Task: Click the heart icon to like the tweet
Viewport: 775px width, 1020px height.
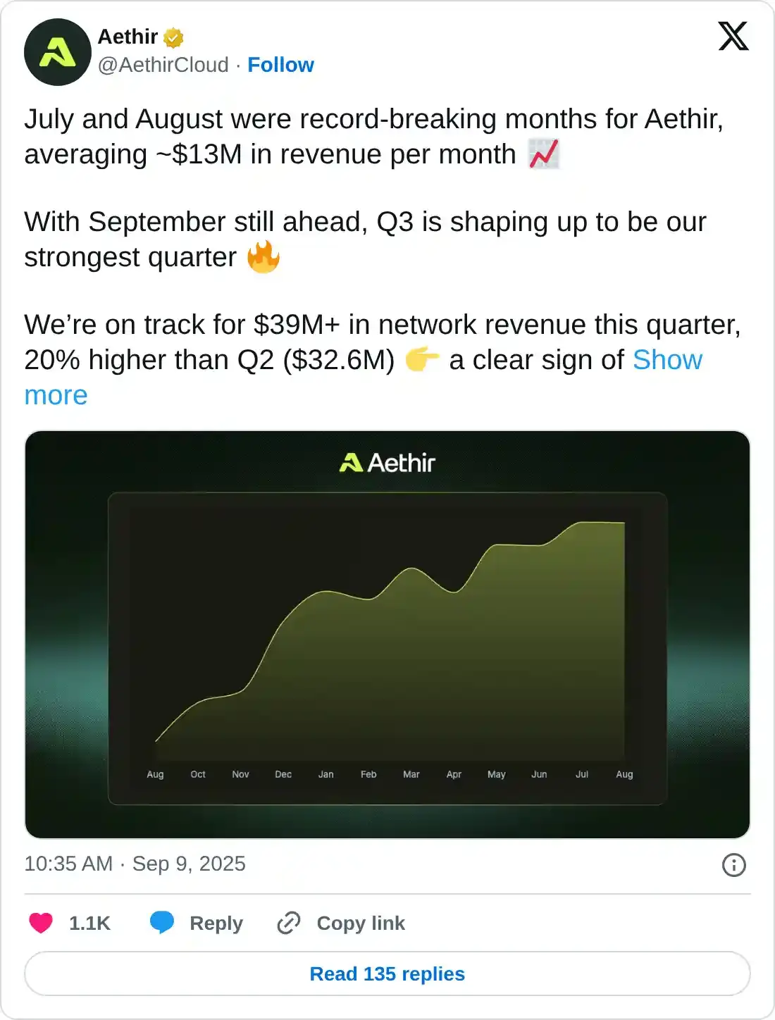Action: [x=41, y=923]
